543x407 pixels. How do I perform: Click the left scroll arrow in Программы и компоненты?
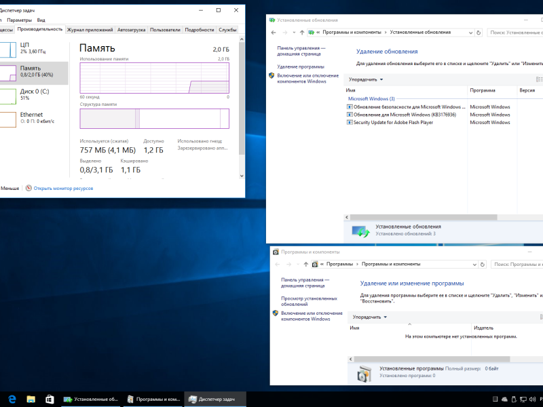351,360
